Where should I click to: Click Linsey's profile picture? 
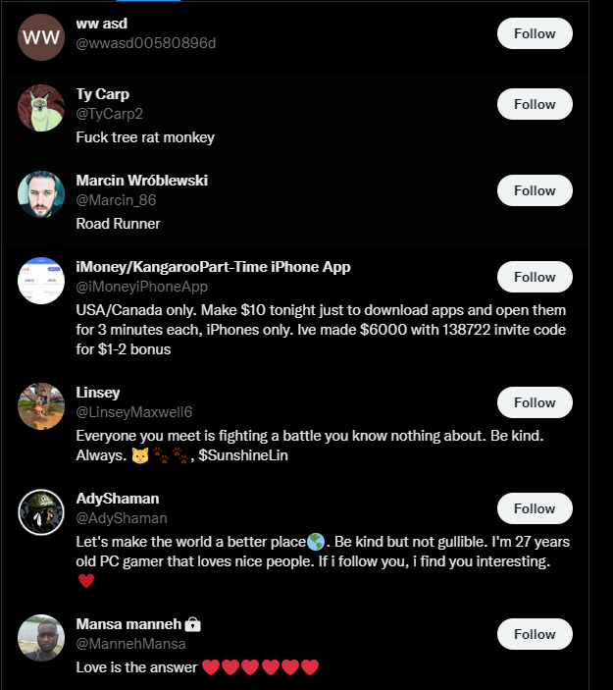pyautogui.click(x=41, y=406)
